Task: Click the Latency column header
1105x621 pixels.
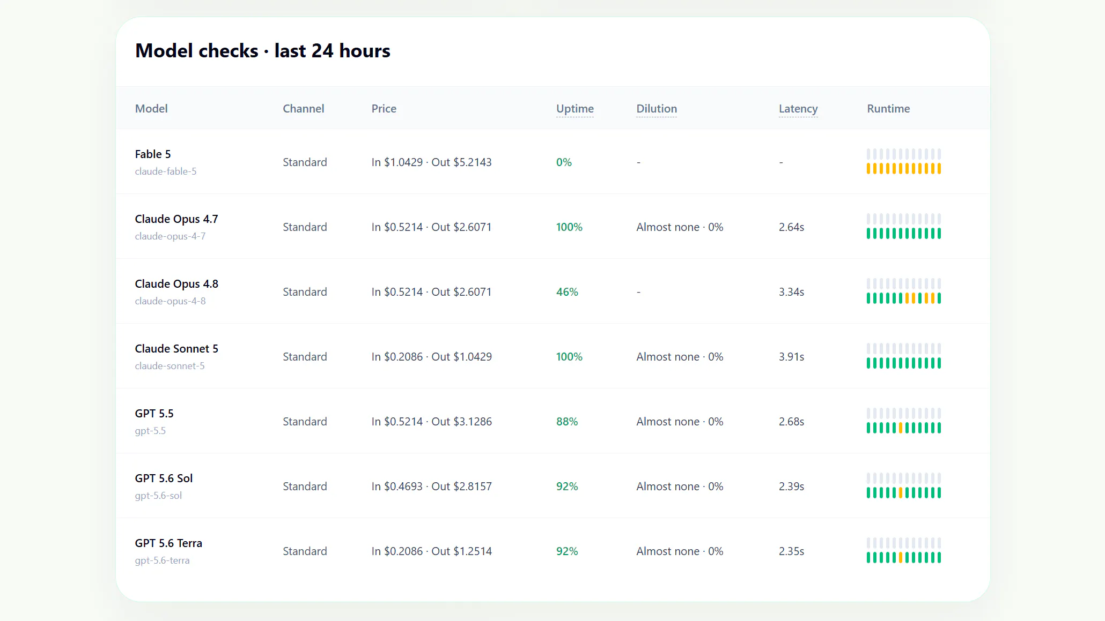Action: (x=798, y=109)
